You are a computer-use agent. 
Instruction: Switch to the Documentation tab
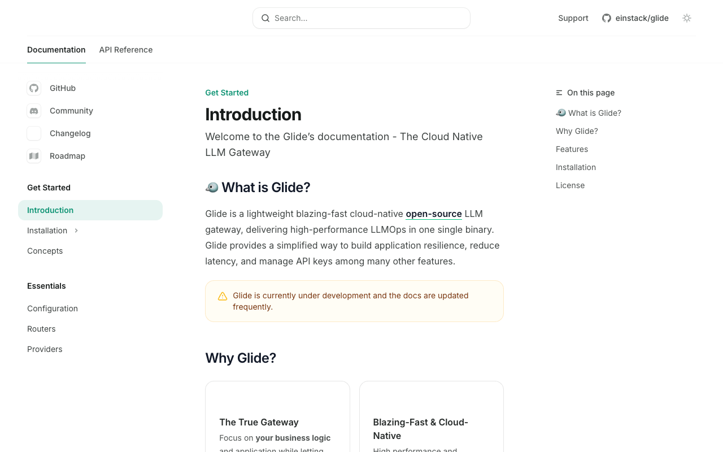(x=56, y=50)
